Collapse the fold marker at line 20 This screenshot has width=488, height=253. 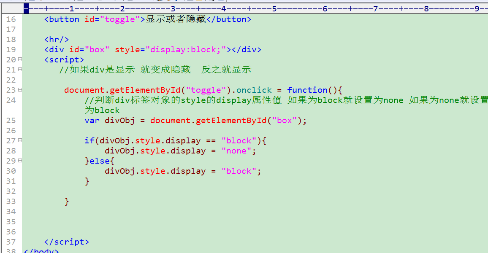pos(20,59)
